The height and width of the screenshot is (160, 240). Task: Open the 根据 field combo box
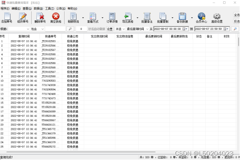pos(19,29)
